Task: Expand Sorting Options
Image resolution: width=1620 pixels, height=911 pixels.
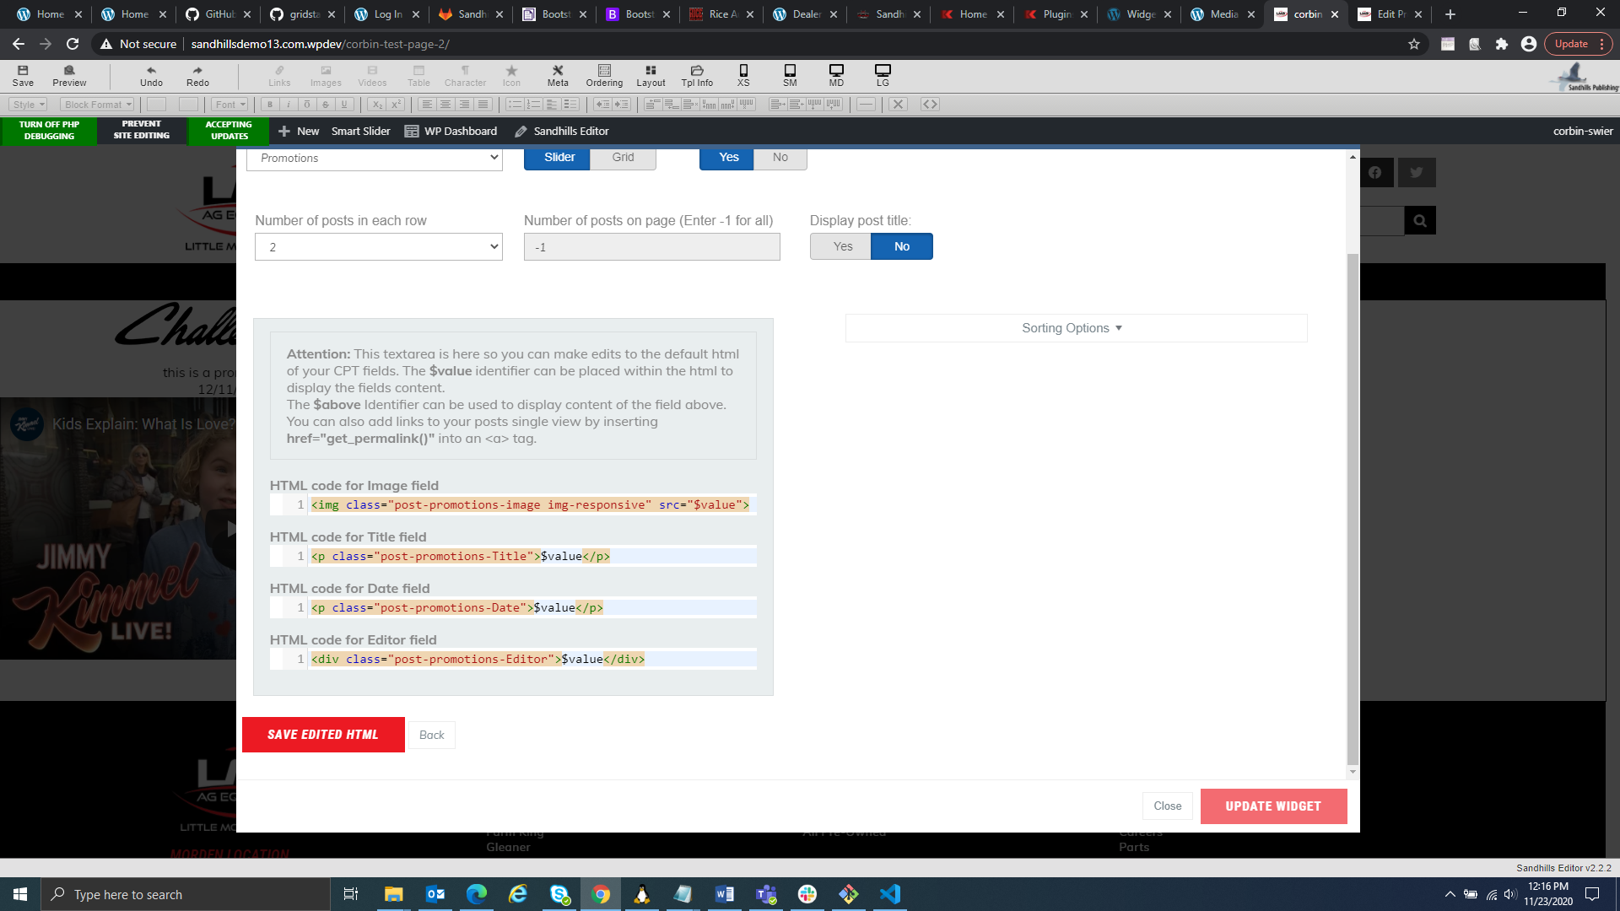Action: [x=1076, y=328]
